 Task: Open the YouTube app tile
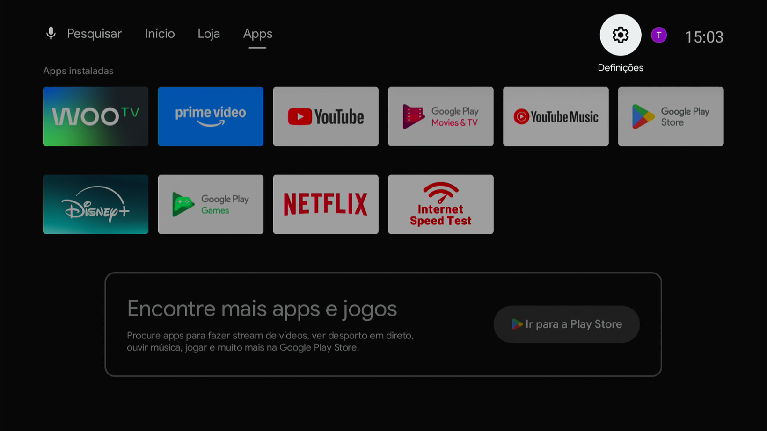pos(326,116)
